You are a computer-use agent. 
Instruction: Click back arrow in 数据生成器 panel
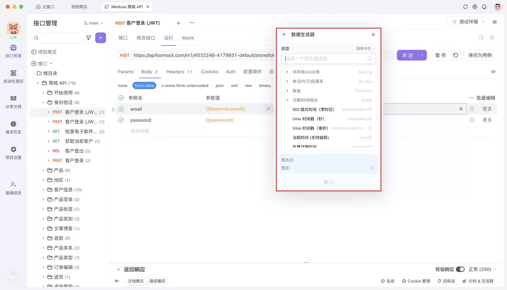coord(284,34)
